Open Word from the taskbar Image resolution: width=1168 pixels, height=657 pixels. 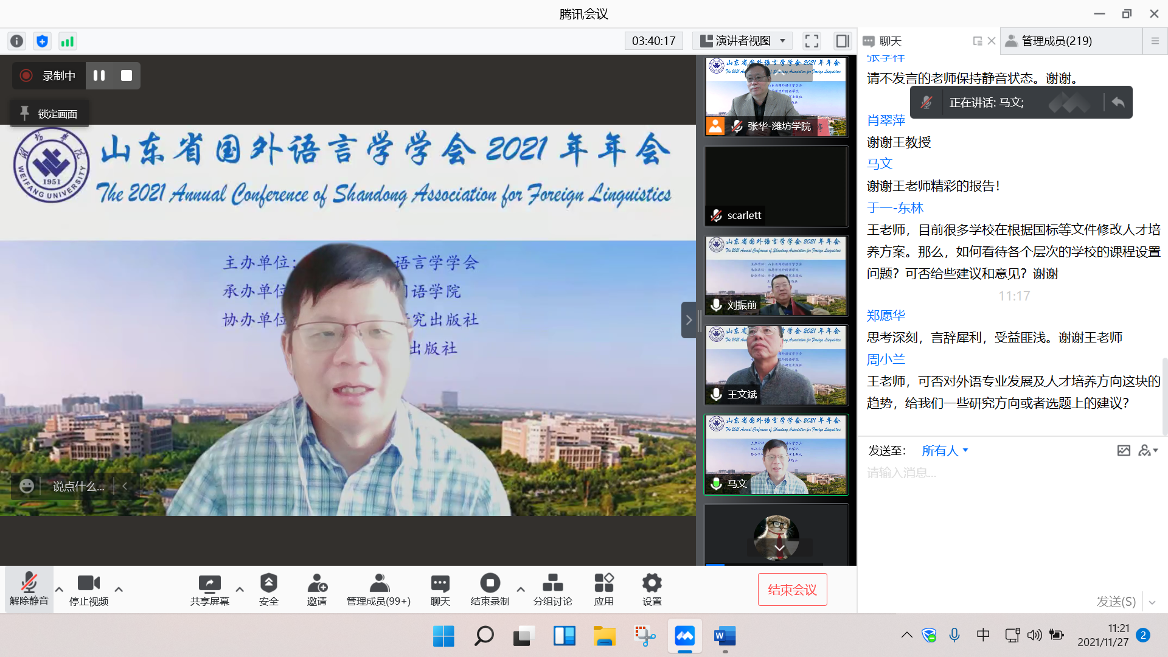coord(725,636)
